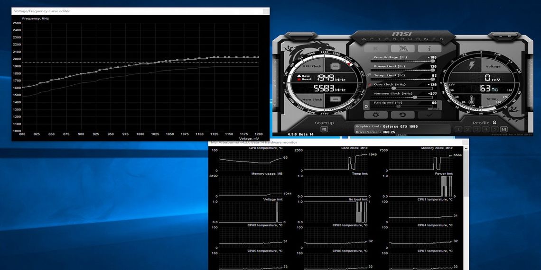Minimize the MSI Afterburner window
Viewport: 541px width, 270px height.
pos(500,36)
